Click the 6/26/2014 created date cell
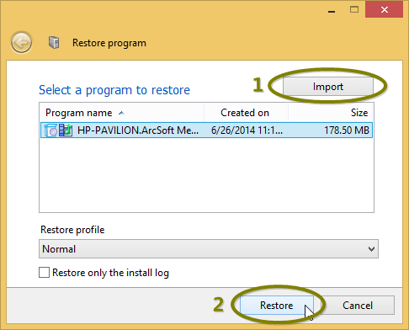Image resolution: width=409 pixels, height=330 pixels. tap(247, 130)
